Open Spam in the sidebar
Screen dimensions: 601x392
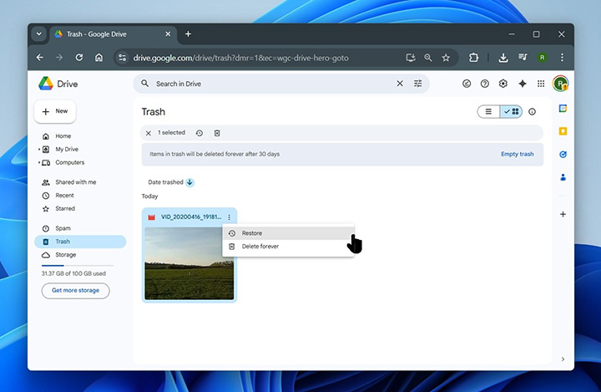pos(80,228)
